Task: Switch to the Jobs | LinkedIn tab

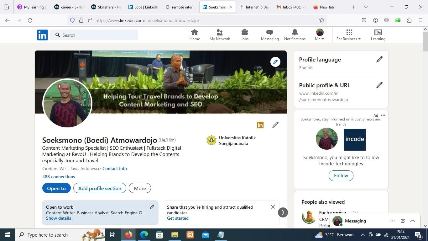Action: 143,7
